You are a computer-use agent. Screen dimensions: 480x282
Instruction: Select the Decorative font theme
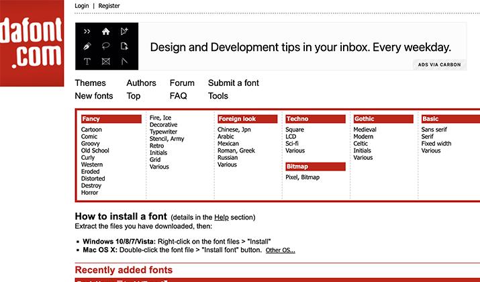tap(164, 125)
